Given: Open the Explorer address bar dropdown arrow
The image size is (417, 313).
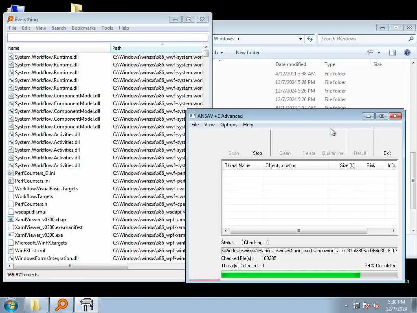Looking at the screenshot, I should point(301,39).
